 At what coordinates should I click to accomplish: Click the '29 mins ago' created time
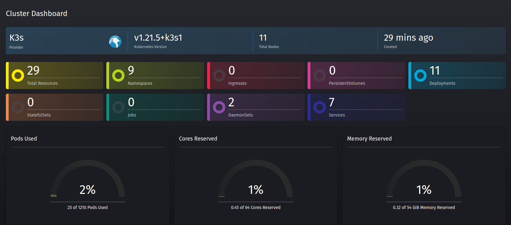click(x=408, y=38)
